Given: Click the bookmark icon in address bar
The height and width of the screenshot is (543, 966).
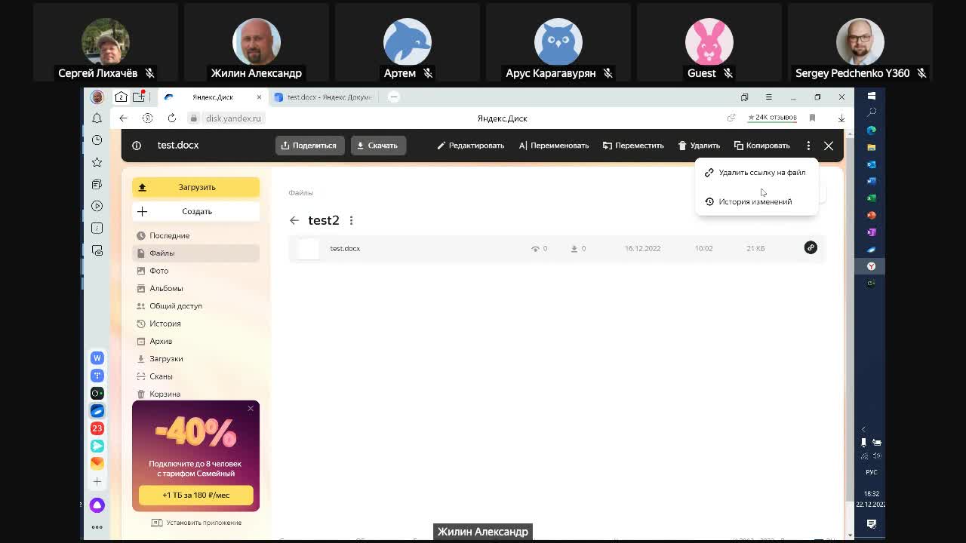Looking at the screenshot, I should 812,118.
